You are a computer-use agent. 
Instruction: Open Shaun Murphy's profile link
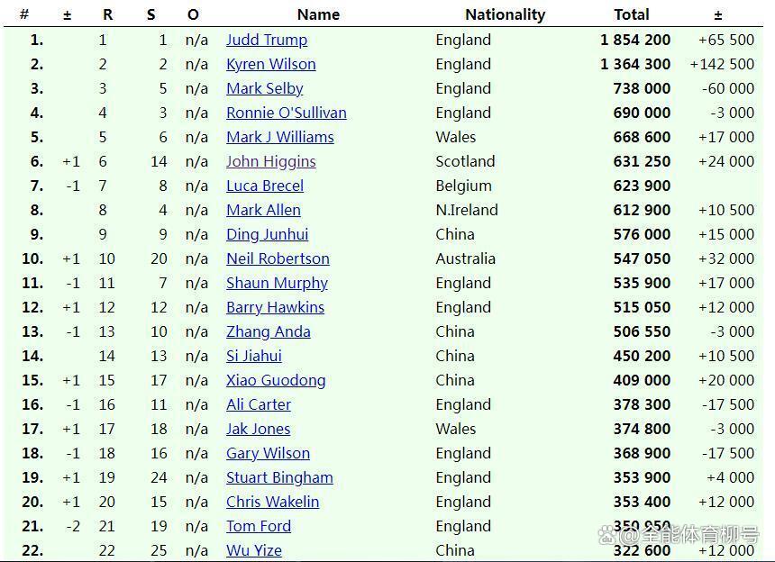point(277,283)
